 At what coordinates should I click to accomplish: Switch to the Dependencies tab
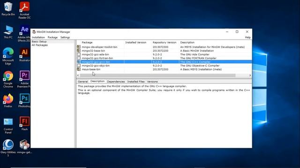(x=116, y=82)
